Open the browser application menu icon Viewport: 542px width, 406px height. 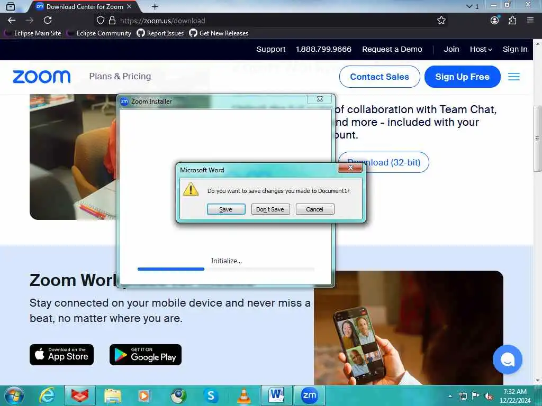530,21
